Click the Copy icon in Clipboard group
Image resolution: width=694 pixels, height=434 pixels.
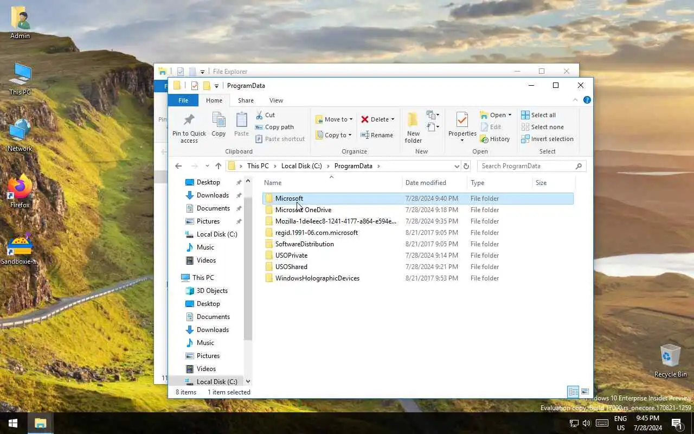219,120
